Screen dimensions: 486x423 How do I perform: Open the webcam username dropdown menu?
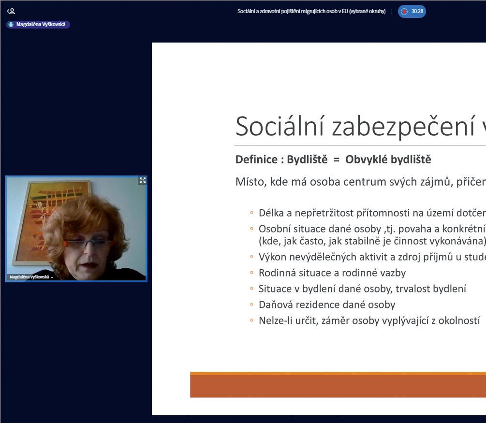pos(31,277)
